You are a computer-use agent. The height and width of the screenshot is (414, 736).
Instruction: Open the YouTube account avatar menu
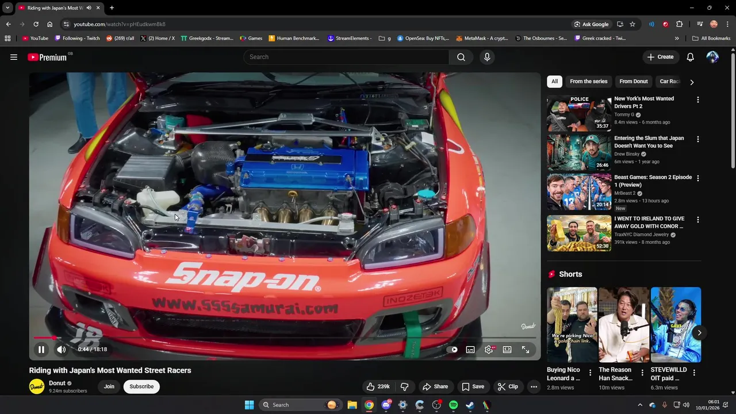point(712,57)
